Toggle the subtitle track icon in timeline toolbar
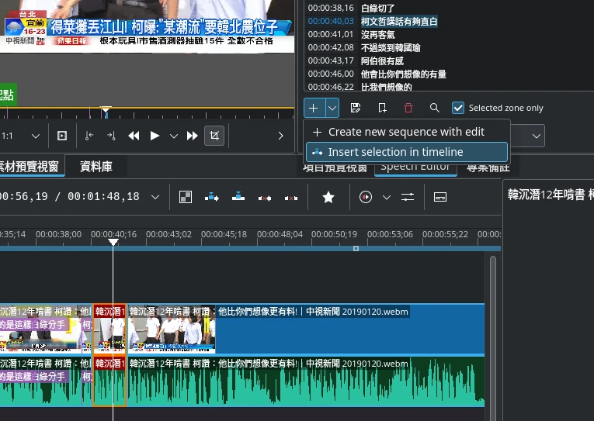Image resolution: width=594 pixels, height=421 pixels. coord(439,197)
